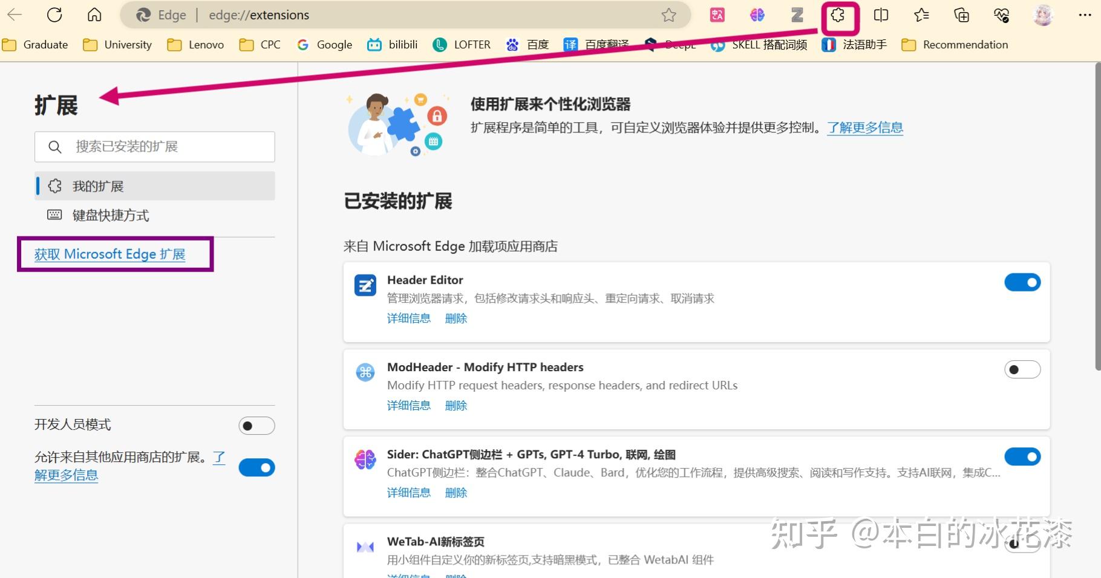Reload the page with the refresh icon

(54, 15)
